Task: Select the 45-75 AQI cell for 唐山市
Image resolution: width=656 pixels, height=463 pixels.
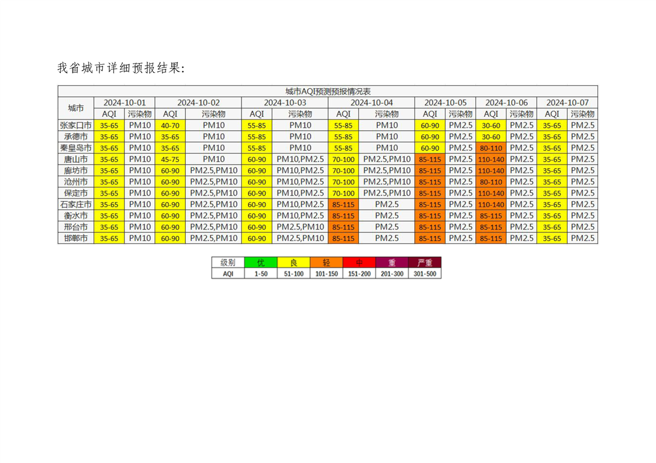Action: tap(170, 159)
